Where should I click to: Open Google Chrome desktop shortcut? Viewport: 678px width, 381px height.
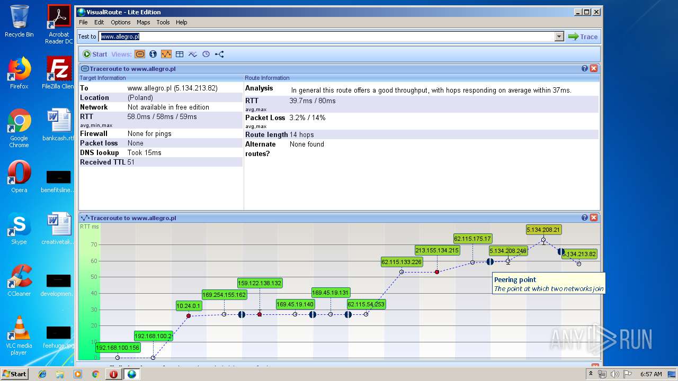19,128
